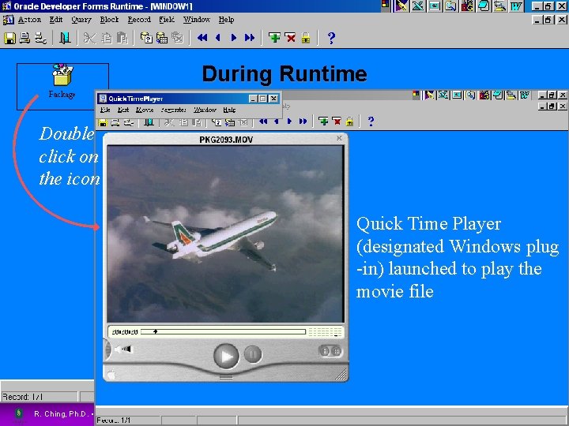This screenshot has width=569, height=426.
Task: Open the Help menu in QuickTimePlayer
Action: click(x=229, y=110)
